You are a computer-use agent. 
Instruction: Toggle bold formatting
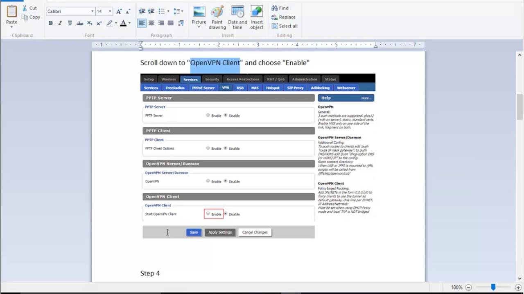point(51,23)
